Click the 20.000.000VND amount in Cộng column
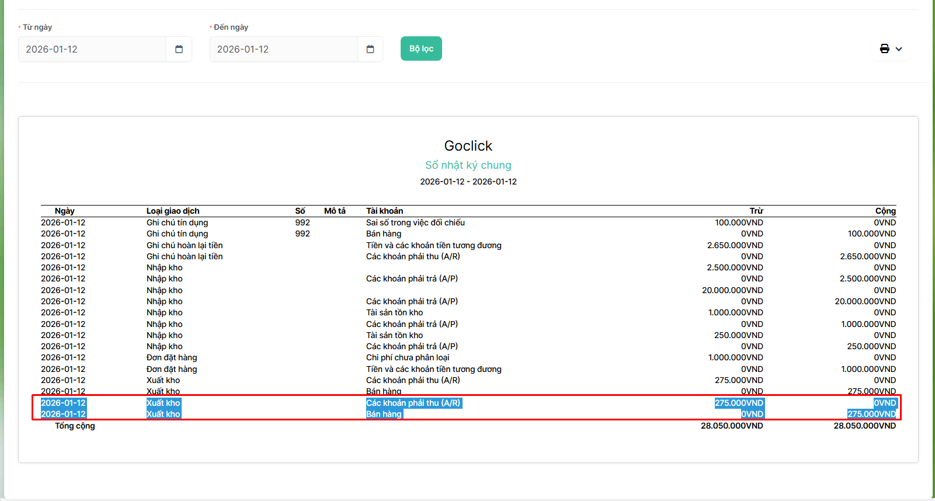Viewport: 935px width, 501px height. pyautogui.click(x=865, y=301)
